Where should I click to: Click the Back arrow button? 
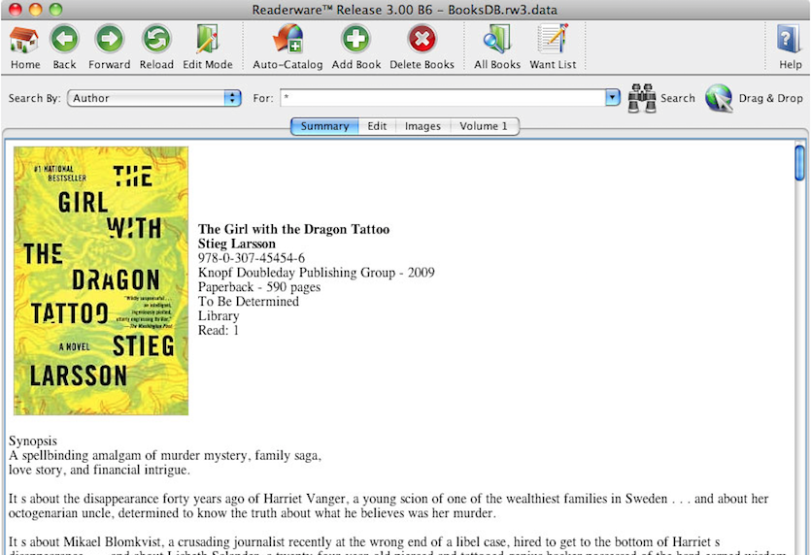(64, 47)
